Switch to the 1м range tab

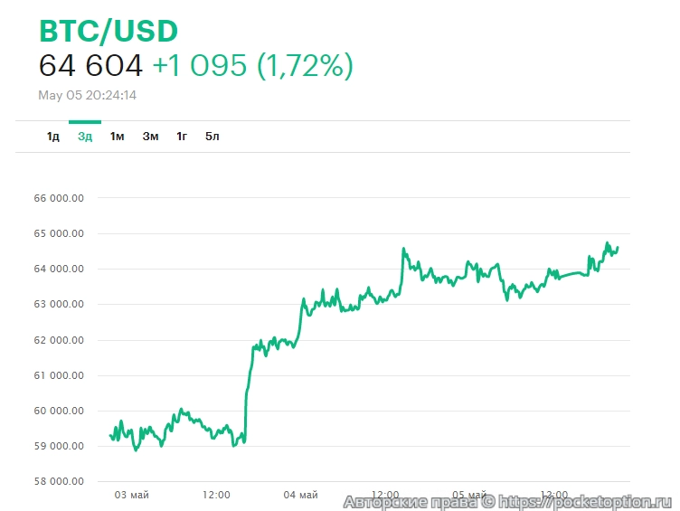pyautogui.click(x=118, y=137)
